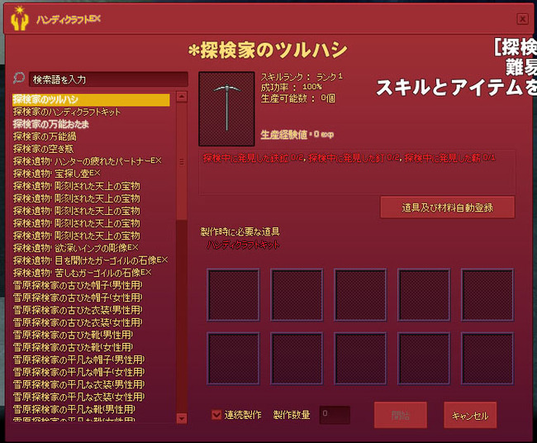Select 探検家の万能鍋 recipe
Viewport: 537px width, 443px height.
[x=45, y=136]
